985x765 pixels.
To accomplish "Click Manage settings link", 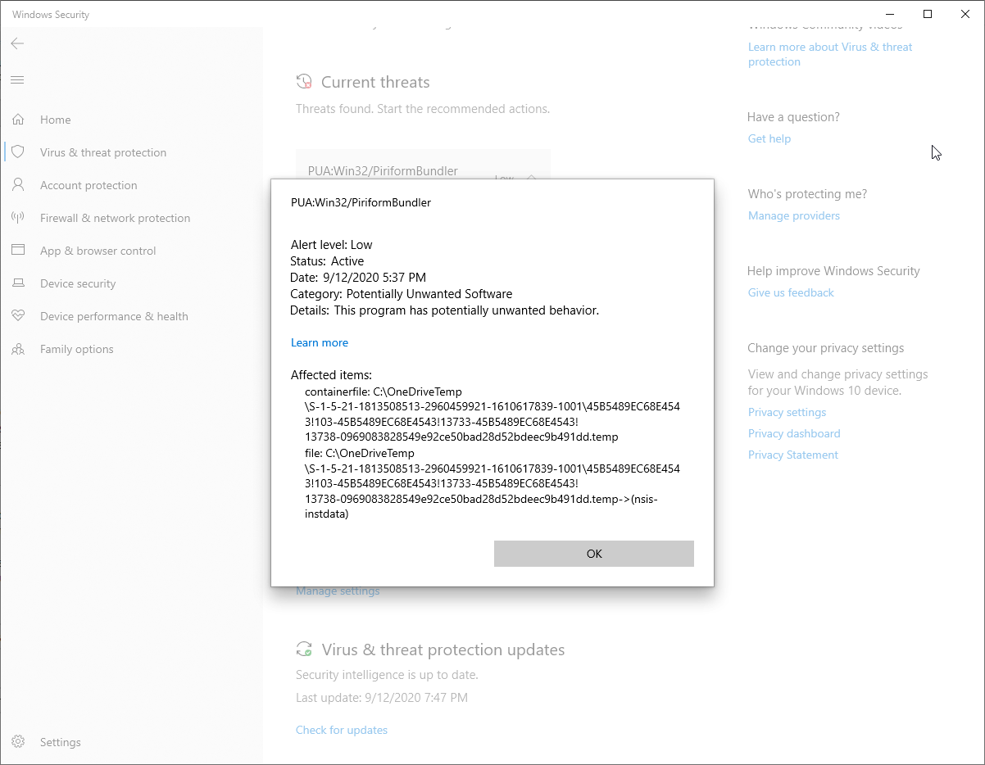I will 338,591.
